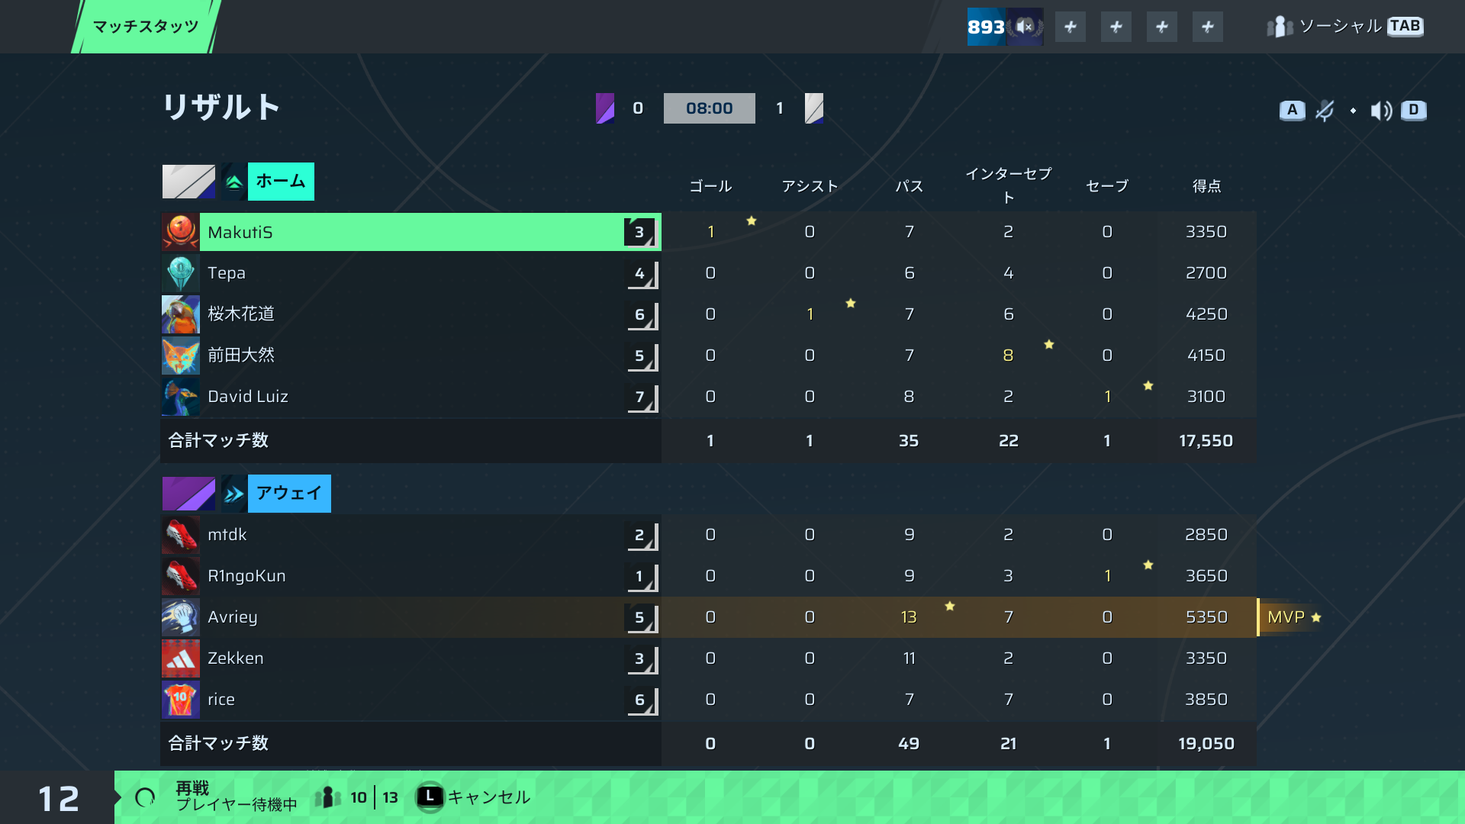The image size is (1465, 824).
Task: Click the 893 rank badge
Action: pyautogui.click(x=1005, y=27)
